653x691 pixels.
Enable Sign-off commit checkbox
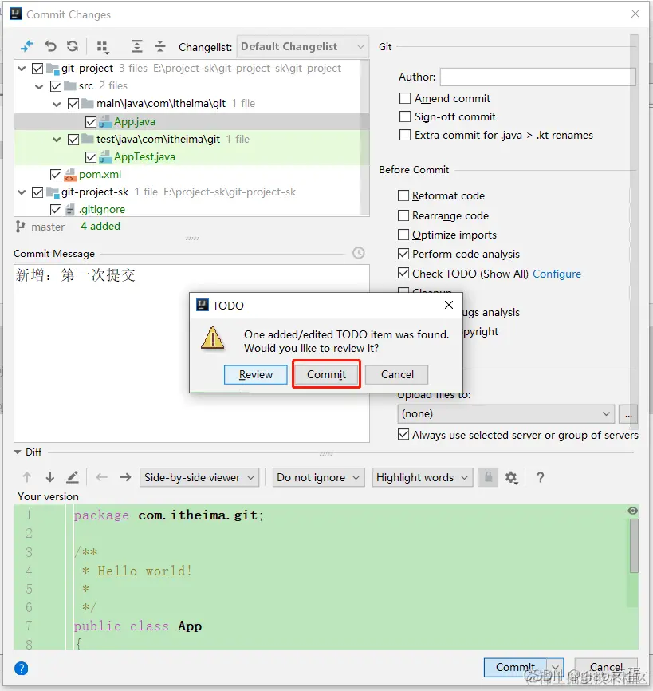click(405, 116)
